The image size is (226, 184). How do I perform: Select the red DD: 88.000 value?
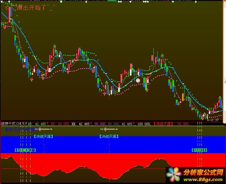[x=60, y=124]
